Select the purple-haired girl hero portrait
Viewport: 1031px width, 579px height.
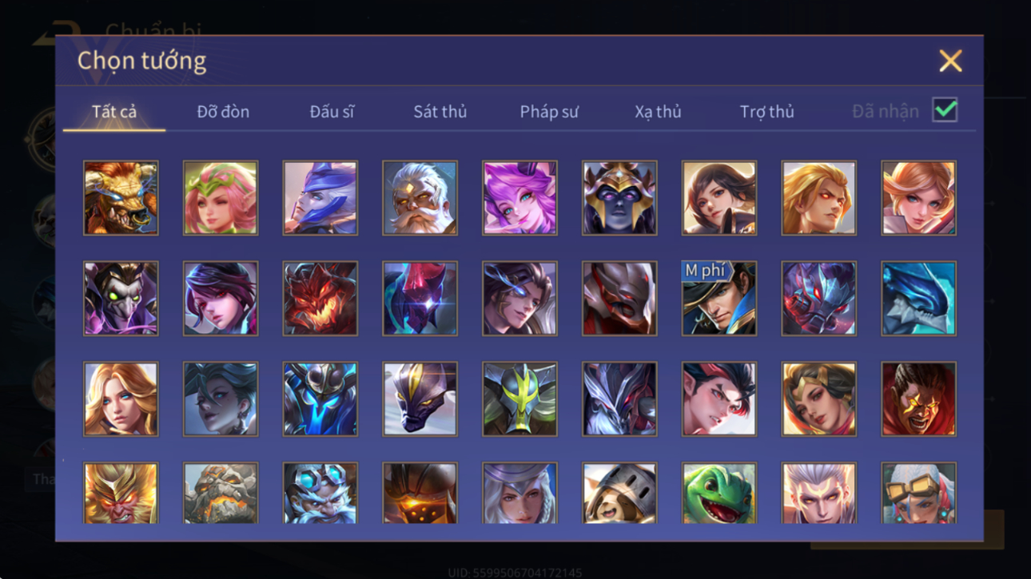click(519, 198)
